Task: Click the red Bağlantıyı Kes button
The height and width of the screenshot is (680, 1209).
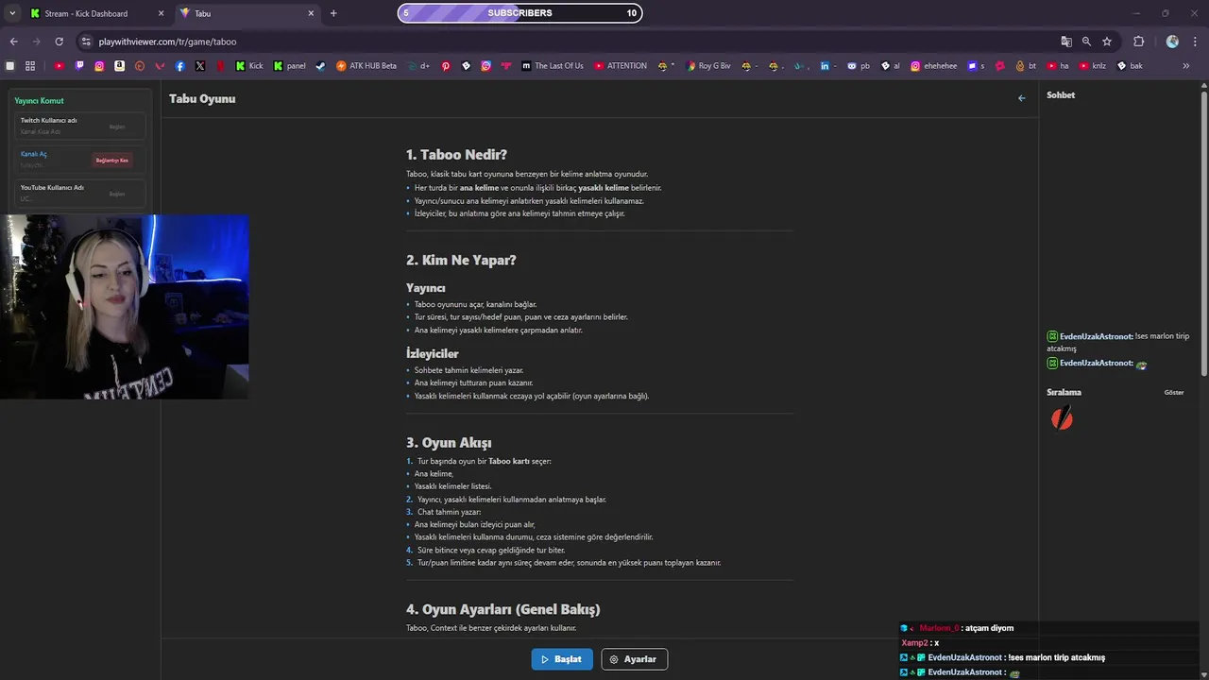Action: click(x=112, y=161)
